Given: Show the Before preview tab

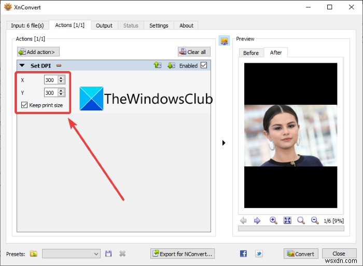Looking at the screenshot, I should coord(251,53).
